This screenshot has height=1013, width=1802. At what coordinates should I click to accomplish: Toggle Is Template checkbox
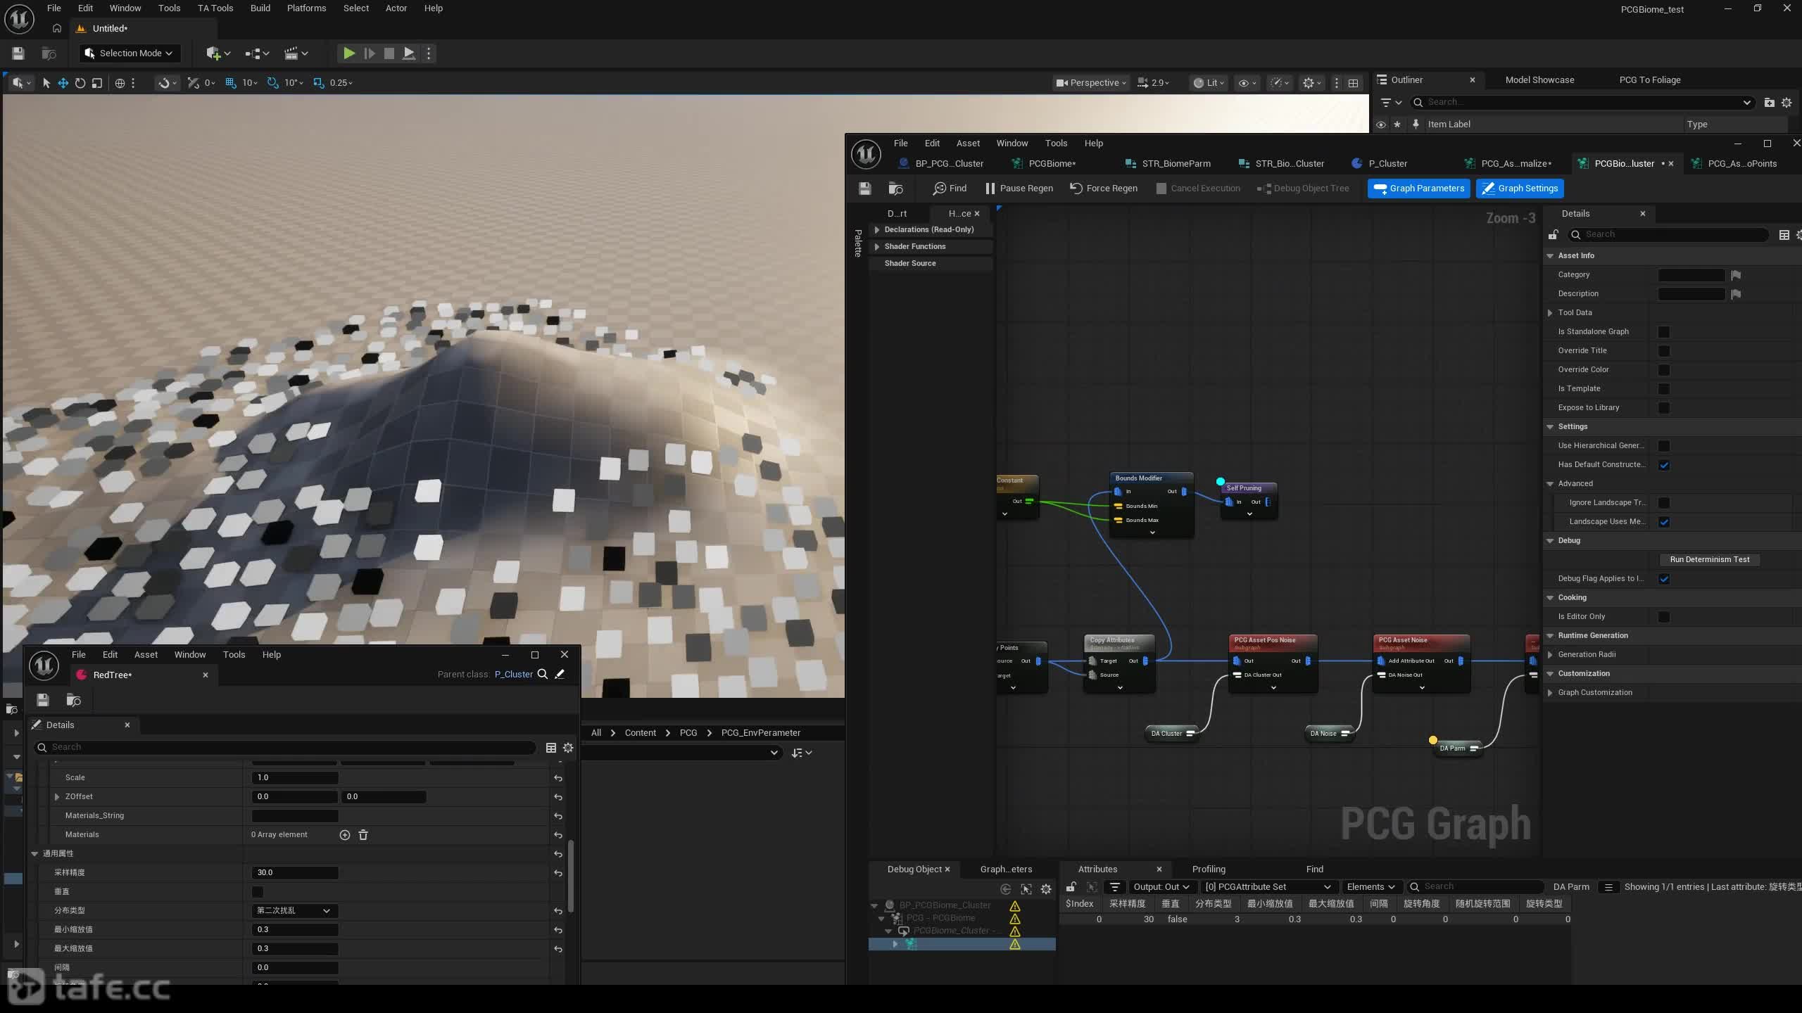click(x=1664, y=389)
